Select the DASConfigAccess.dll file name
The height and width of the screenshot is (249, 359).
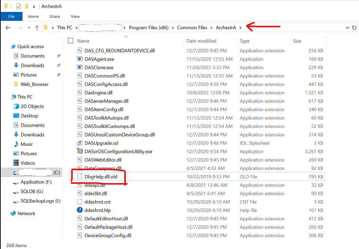106,84
